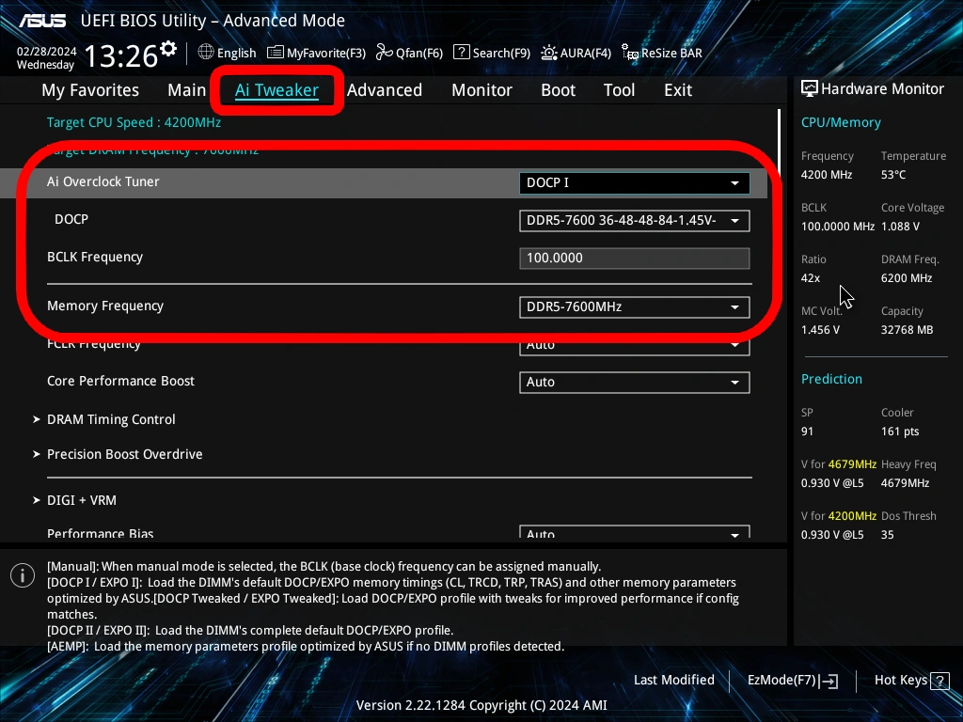Click the ASUS logo
Viewport: 963px width, 722px height.
click(x=42, y=21)
